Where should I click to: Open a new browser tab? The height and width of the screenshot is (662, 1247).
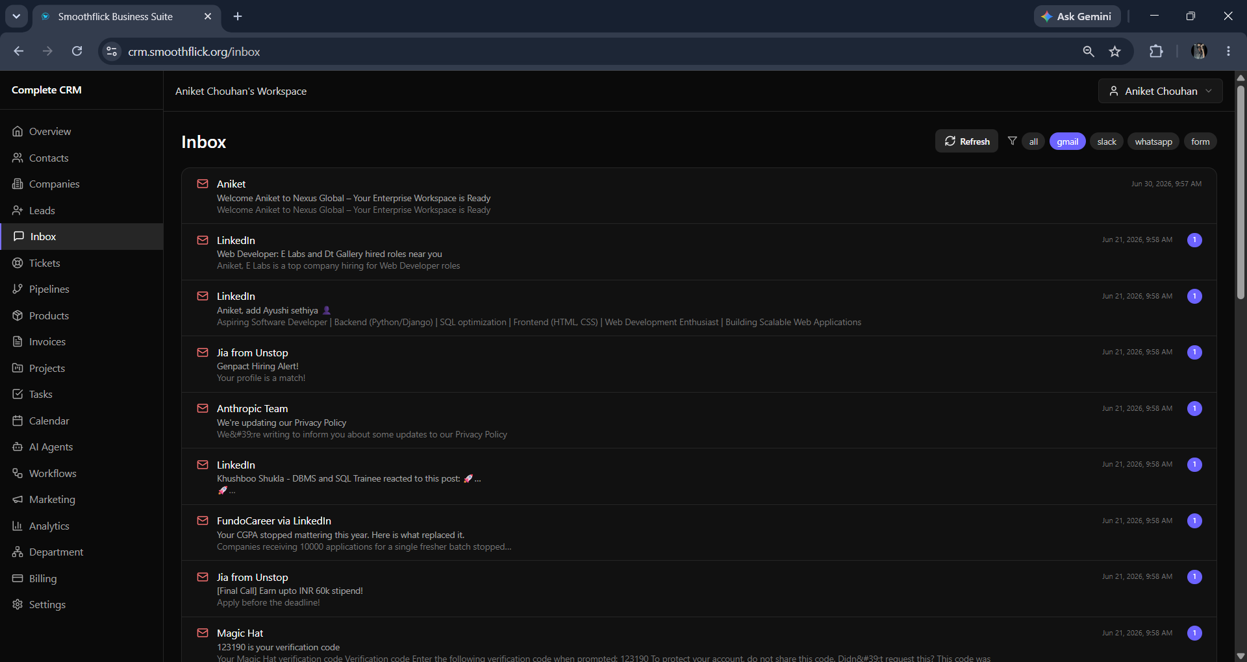point(238,16)
